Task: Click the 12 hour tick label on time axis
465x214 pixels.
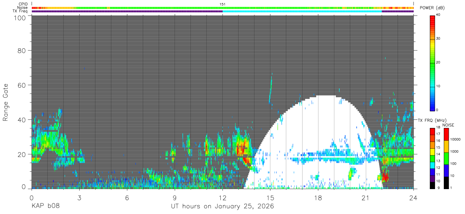Action: (223, 197)
